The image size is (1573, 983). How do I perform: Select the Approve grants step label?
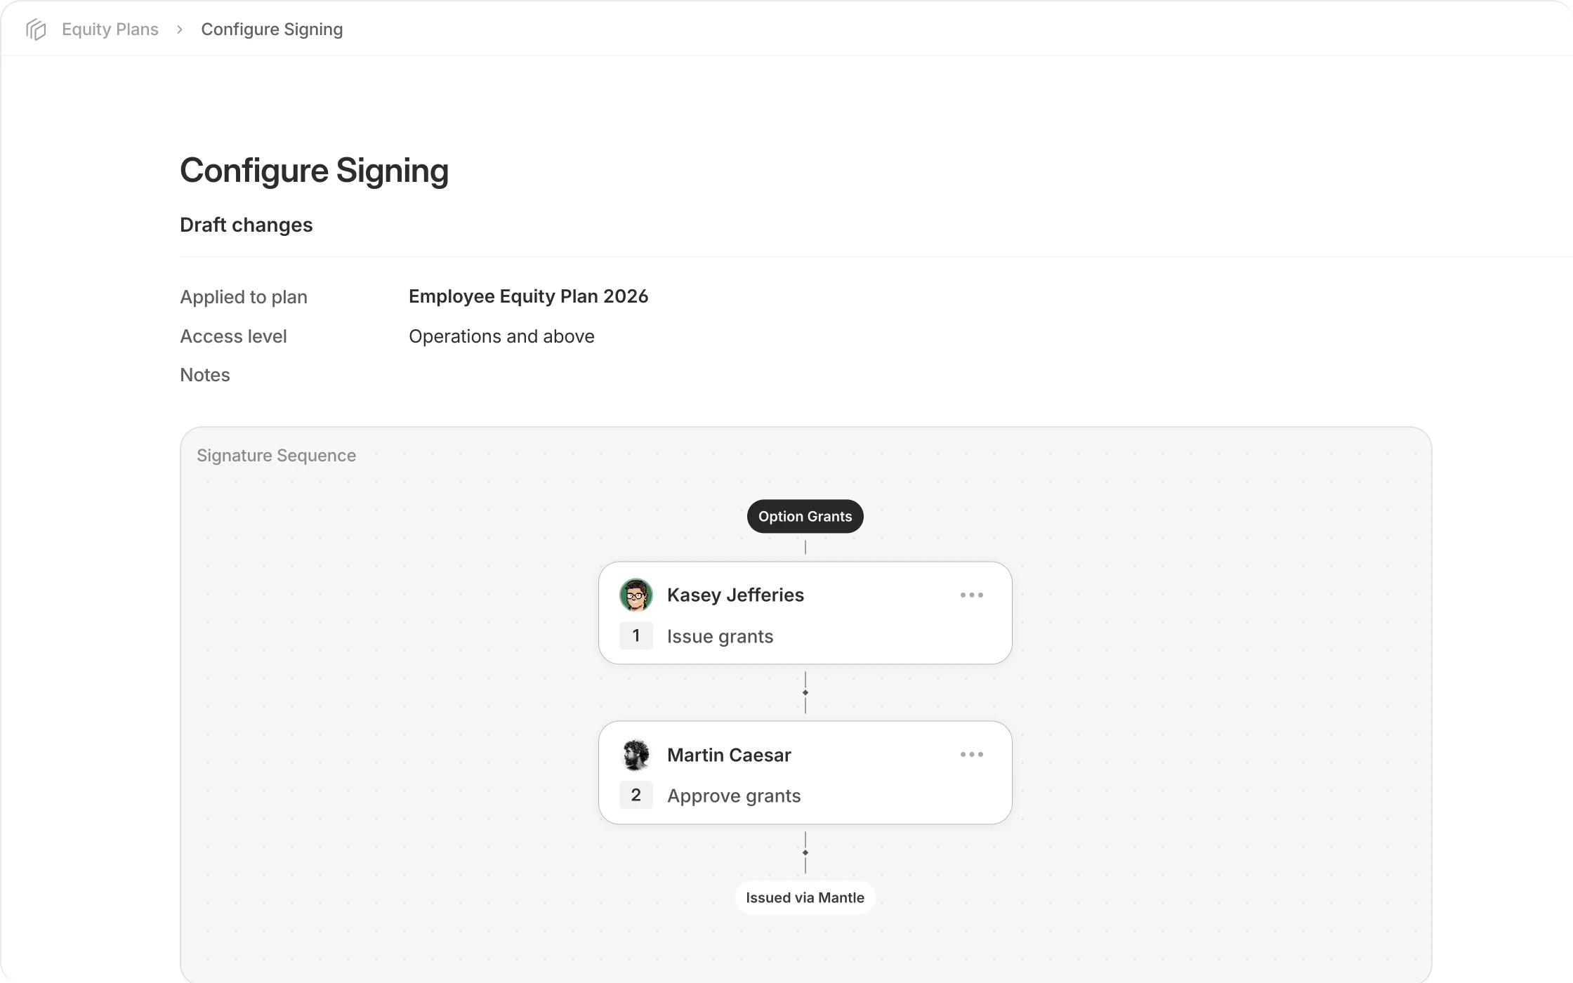pos(734,796)
